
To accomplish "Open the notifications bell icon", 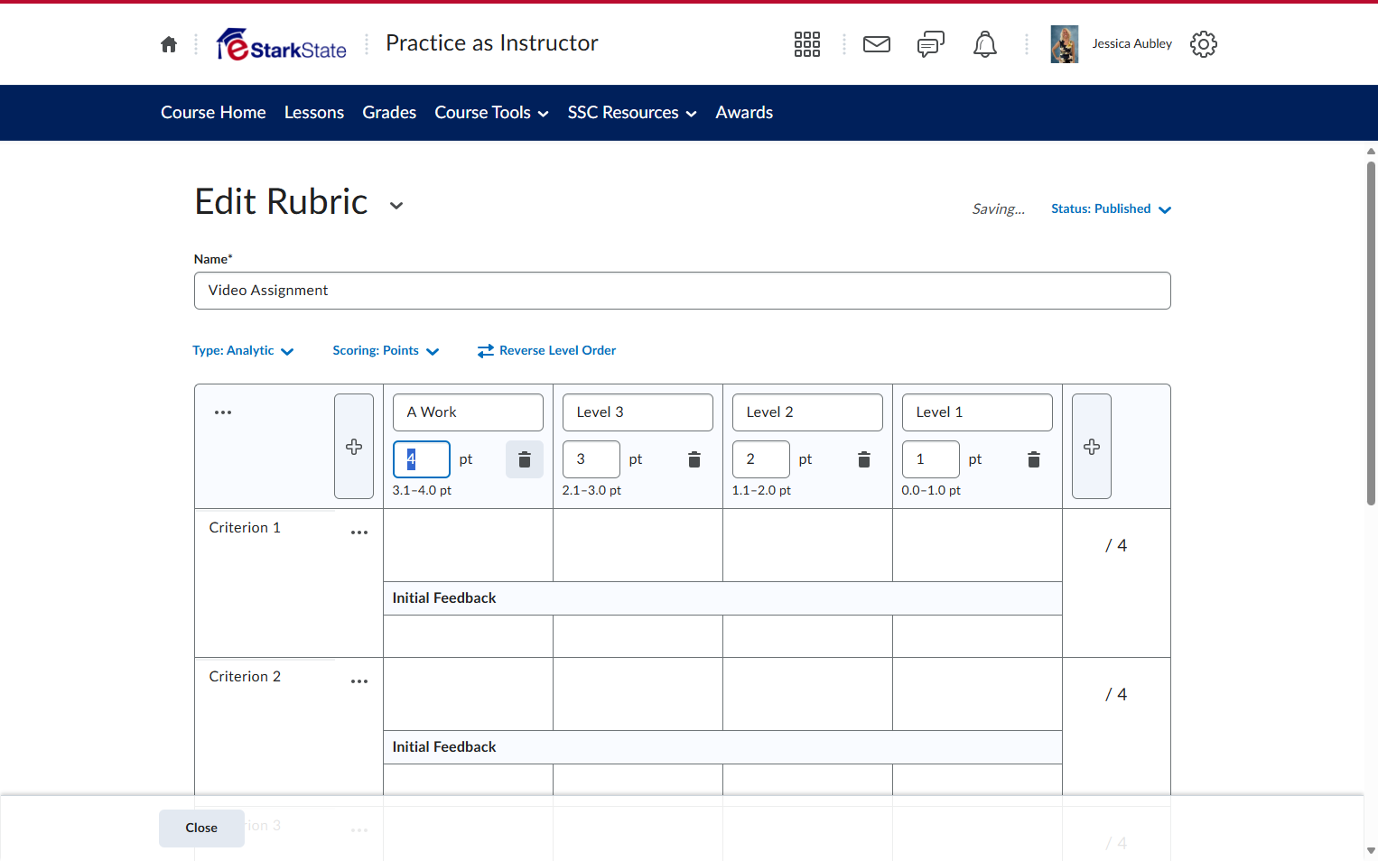I will pos(985,44).
